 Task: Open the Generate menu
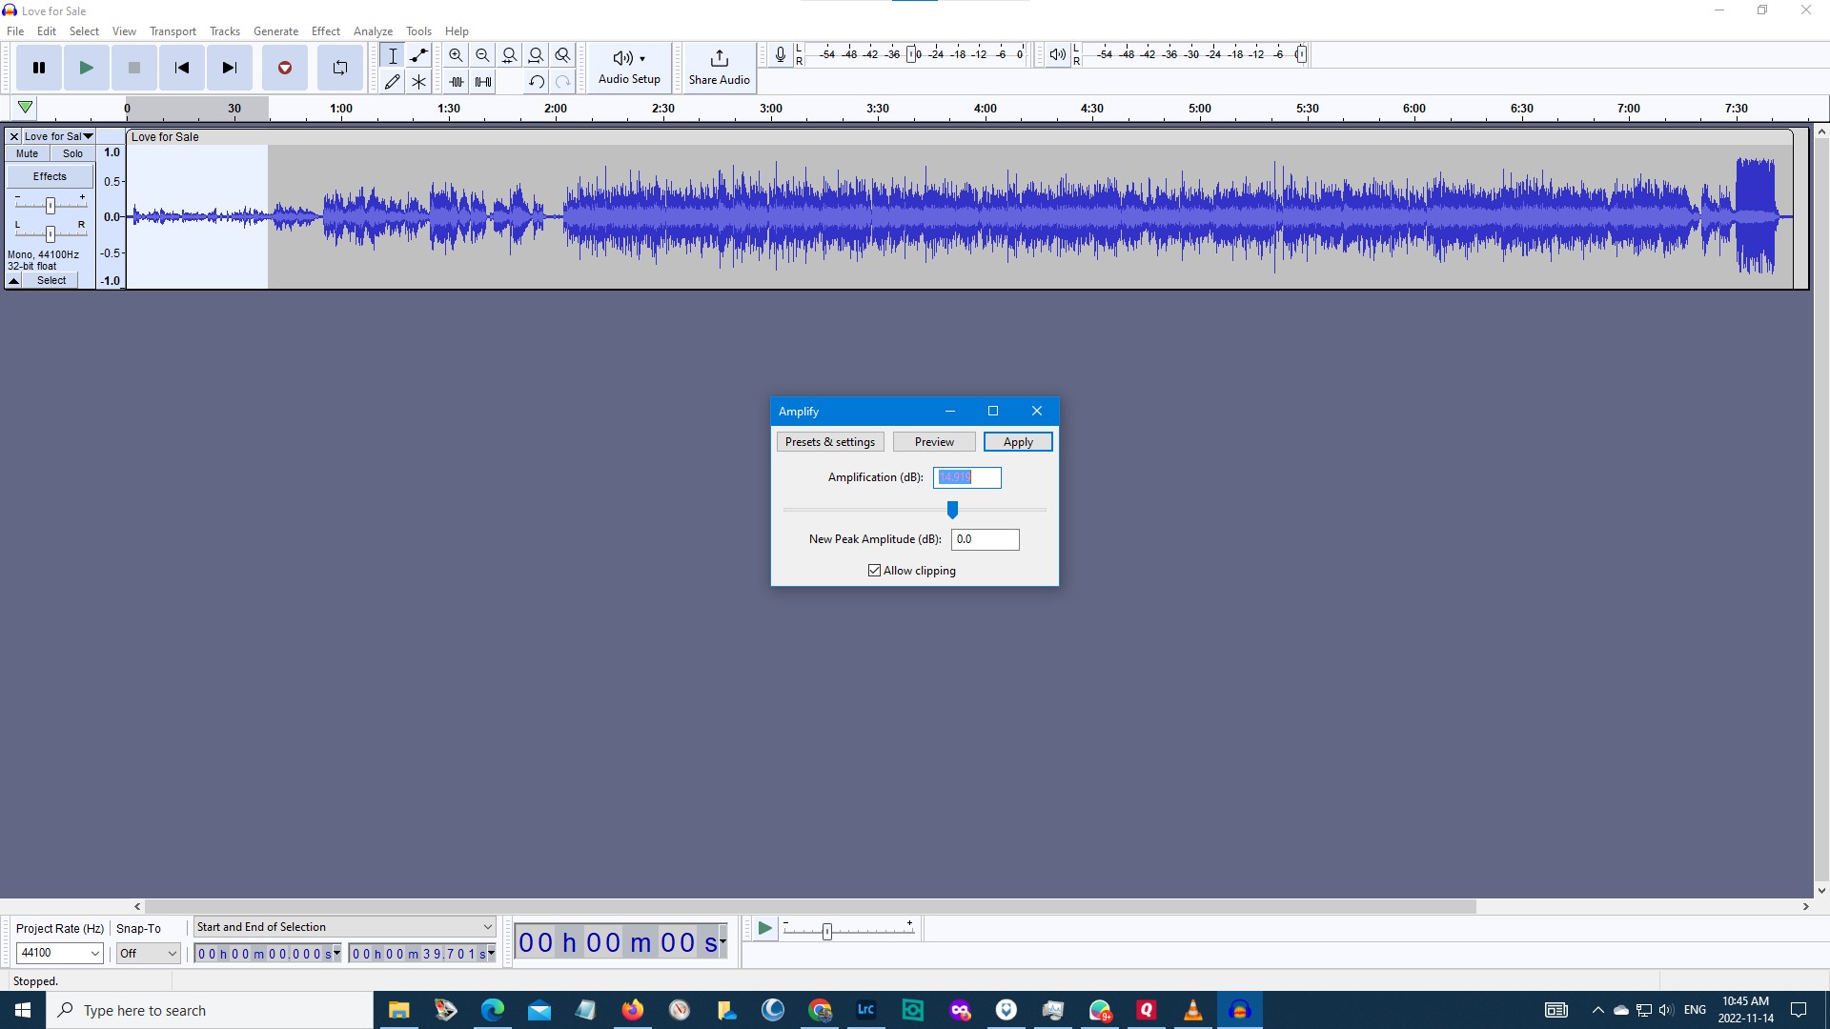pyautogui.click(x=275, y=30)
